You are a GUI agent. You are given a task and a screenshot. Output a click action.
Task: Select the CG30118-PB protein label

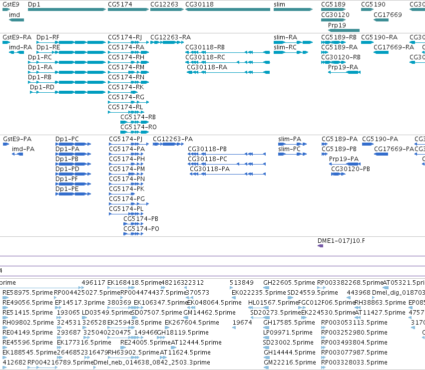(x=207, y=149)
